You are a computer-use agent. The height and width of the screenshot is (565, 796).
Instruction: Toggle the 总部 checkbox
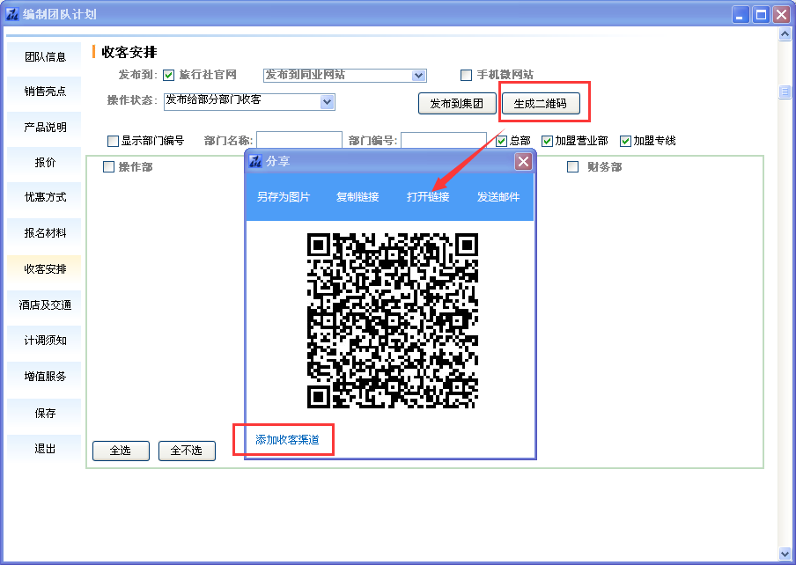tap(502, 141)
